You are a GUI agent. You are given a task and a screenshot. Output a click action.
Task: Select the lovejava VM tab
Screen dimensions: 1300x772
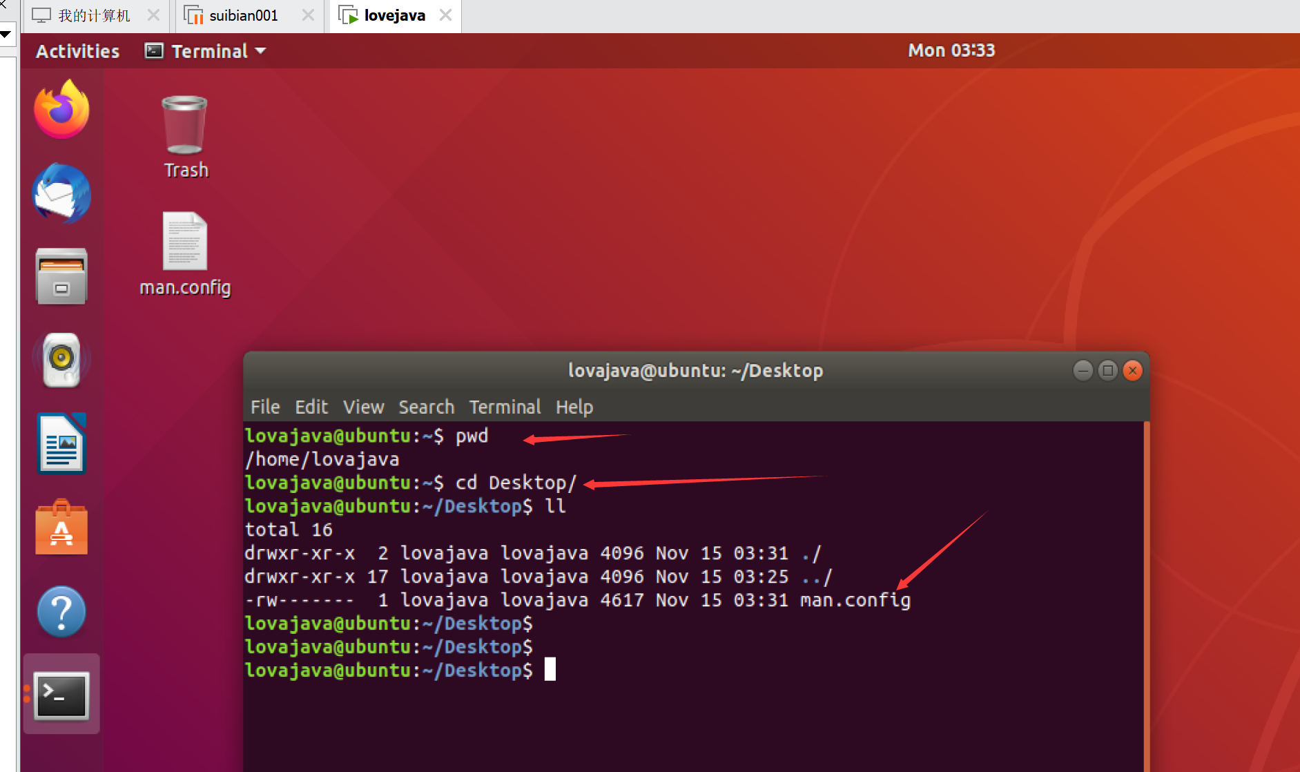[395, 16]
